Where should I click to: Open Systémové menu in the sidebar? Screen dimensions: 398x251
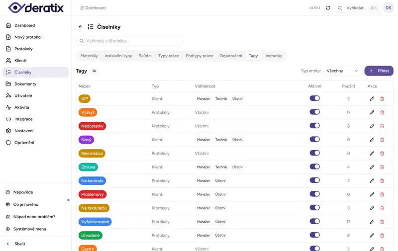click(30, 229)
